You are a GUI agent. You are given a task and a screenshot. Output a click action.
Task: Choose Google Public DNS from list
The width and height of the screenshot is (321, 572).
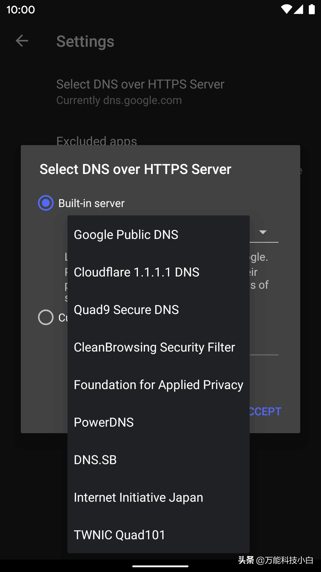click(126, 235)
